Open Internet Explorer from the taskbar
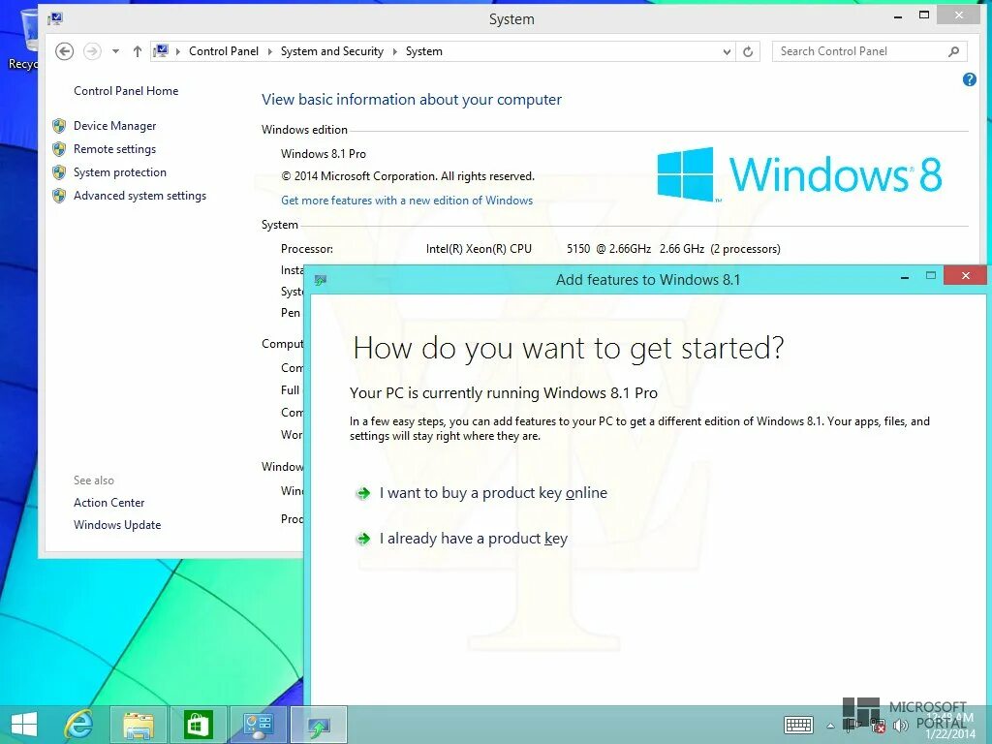 click(79, 724)
